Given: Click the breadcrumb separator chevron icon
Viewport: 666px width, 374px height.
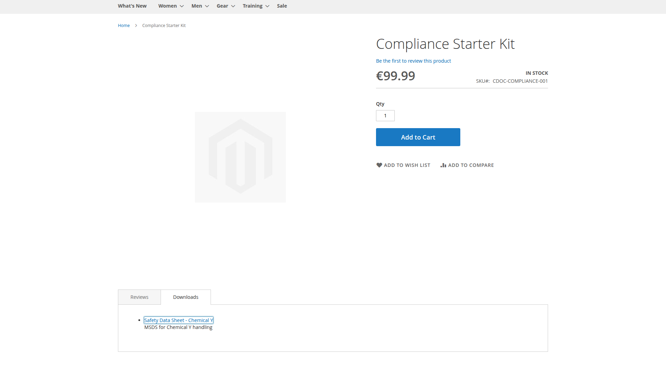Looking at the screenshot, I should click(136, 26).
